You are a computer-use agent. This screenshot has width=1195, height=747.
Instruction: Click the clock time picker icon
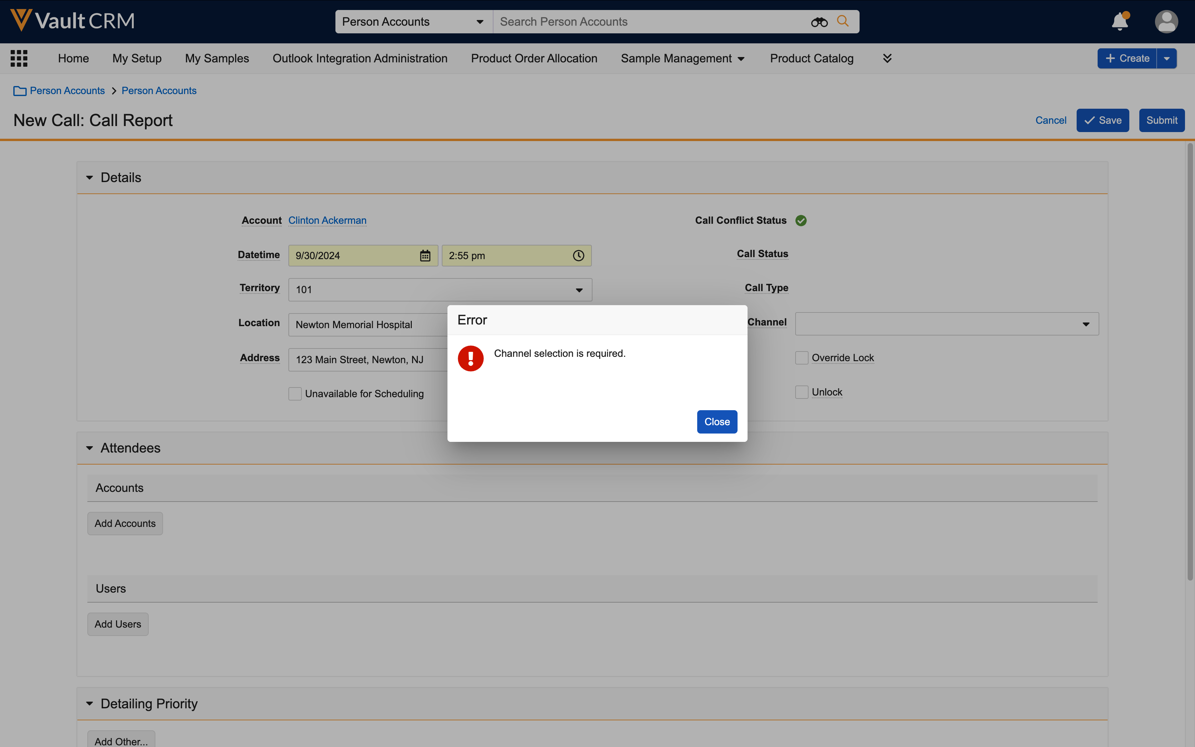(x=578, y=255)
